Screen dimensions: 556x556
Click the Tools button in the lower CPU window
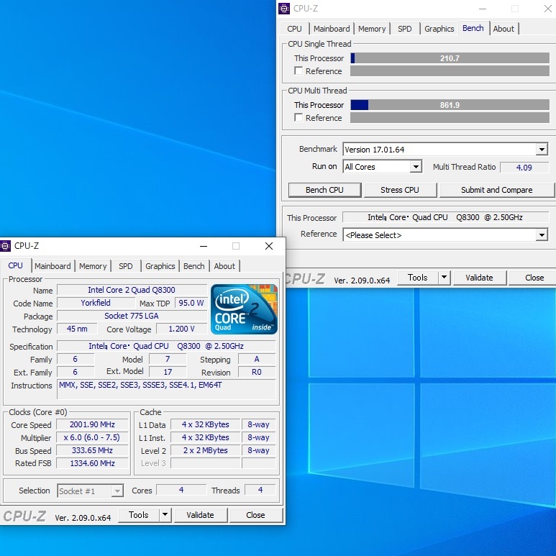[x=138, y=515]
